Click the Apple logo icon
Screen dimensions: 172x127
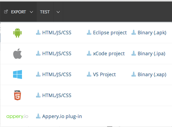coord(18,54)
